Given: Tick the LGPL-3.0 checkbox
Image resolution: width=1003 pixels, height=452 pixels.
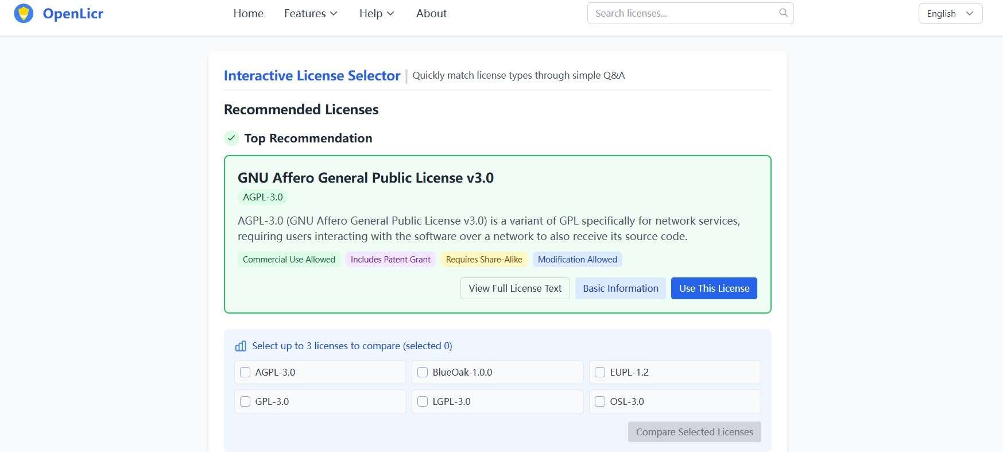Looking at the screenshot, I should [423, 401].
